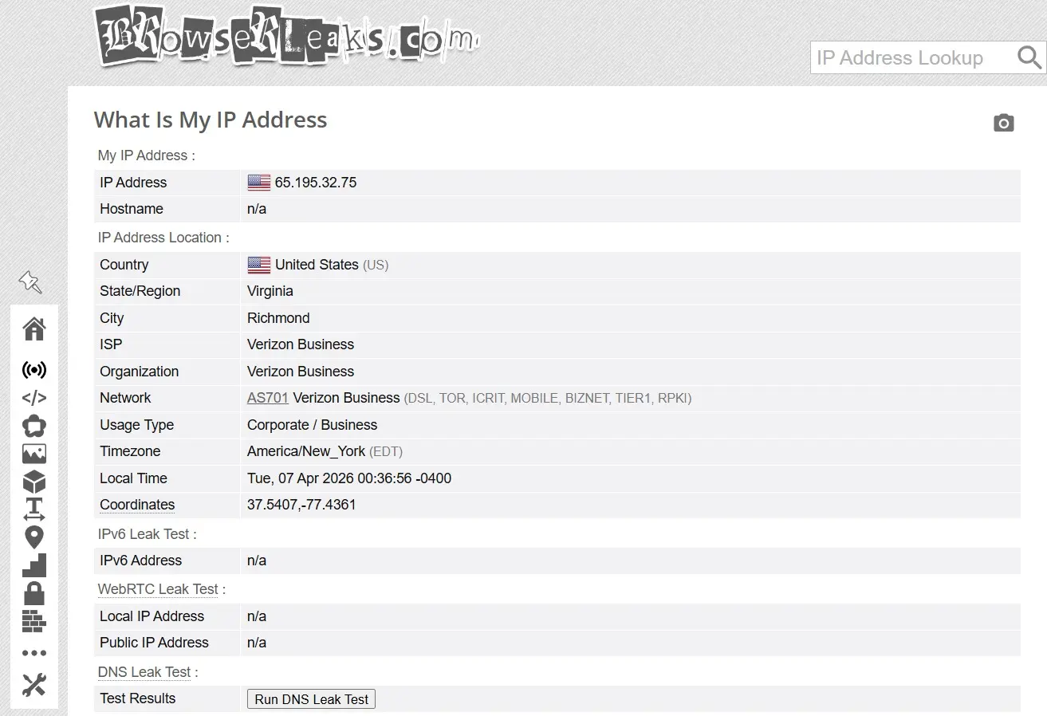Open the JavaScript code brackets icon
The image size is (1047, 716).
coord(34,398)
